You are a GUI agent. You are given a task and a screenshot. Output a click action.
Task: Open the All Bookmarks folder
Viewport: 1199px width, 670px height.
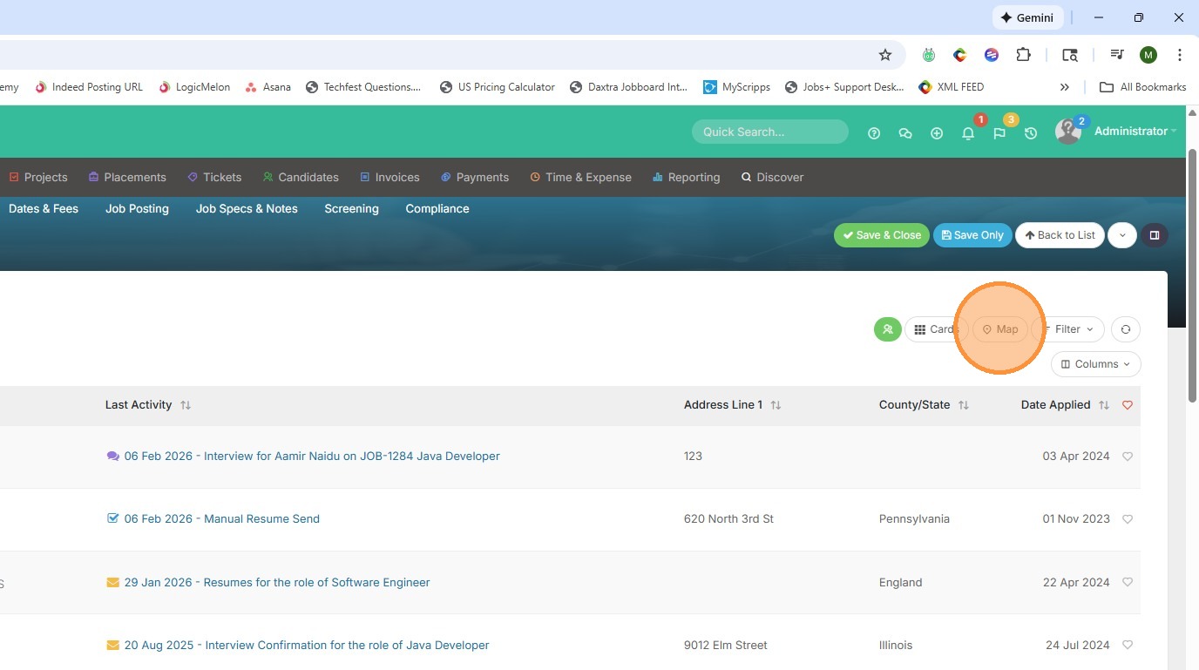point(1143,87)
